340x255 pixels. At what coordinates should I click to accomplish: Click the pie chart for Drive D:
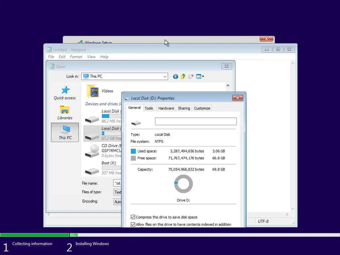tap(183, 184)
